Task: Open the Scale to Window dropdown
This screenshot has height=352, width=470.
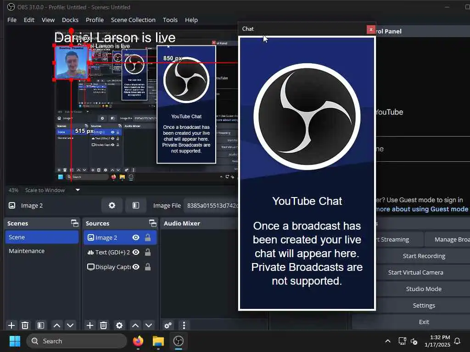Action: (x=52, y=190)
